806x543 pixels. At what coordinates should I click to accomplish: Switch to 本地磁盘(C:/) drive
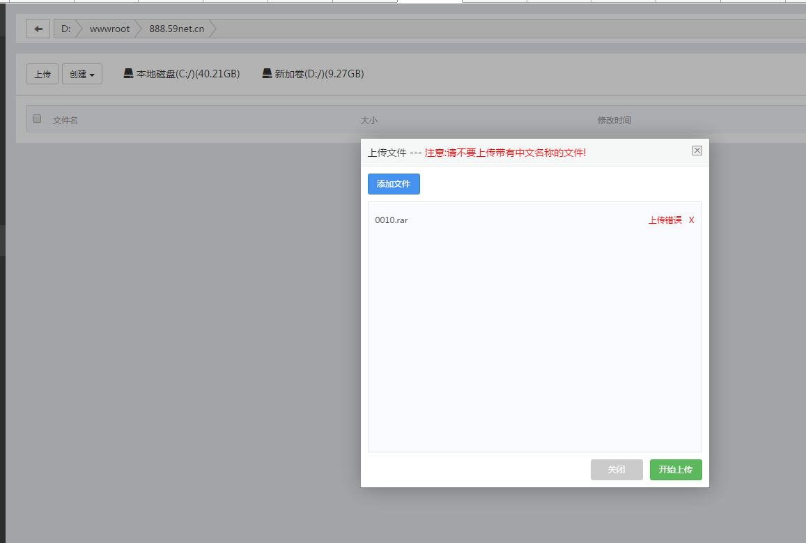(x=187, y=74)
